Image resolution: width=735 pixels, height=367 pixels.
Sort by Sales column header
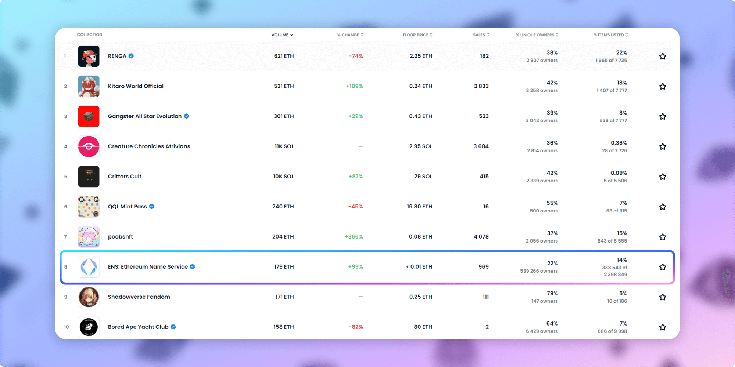click(481, 35)
